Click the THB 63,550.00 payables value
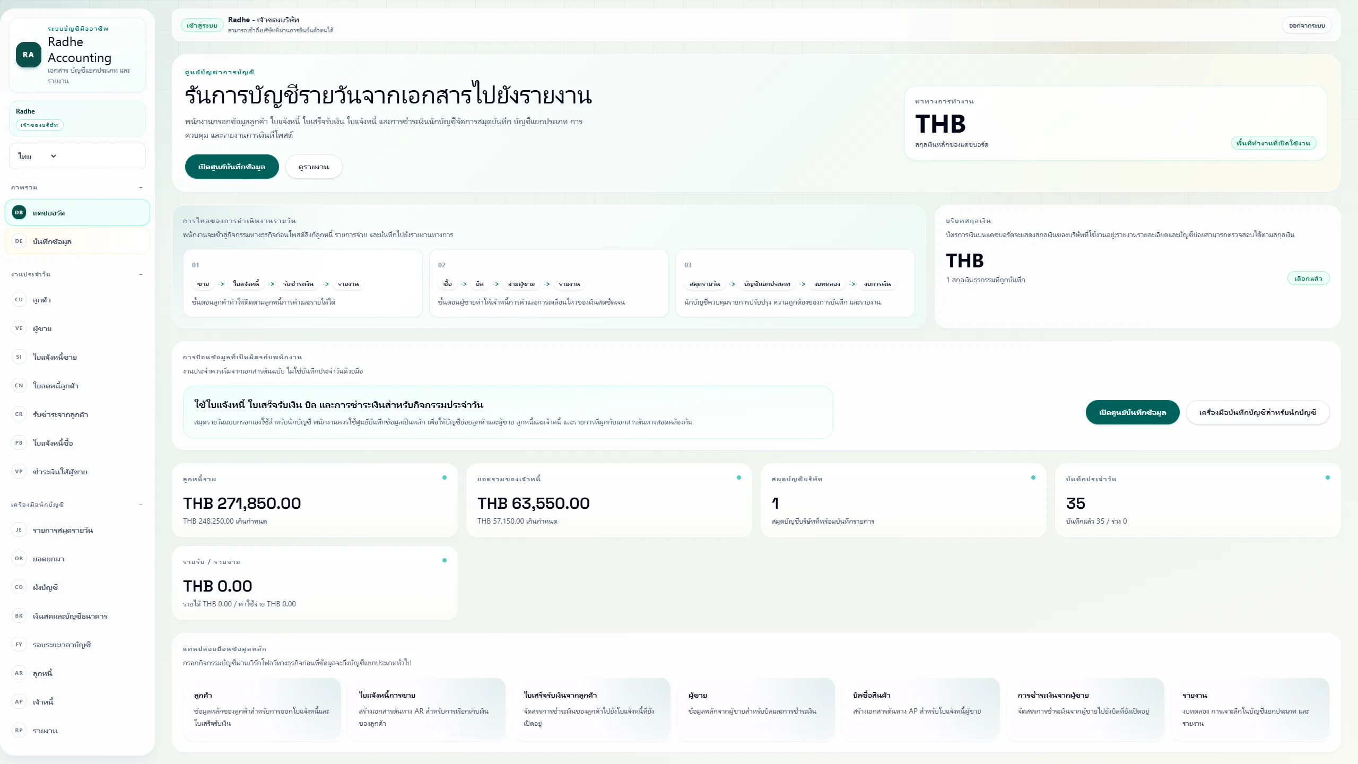Image resolution: width=1358 pixels, height=764 pixels. (534, 503)
